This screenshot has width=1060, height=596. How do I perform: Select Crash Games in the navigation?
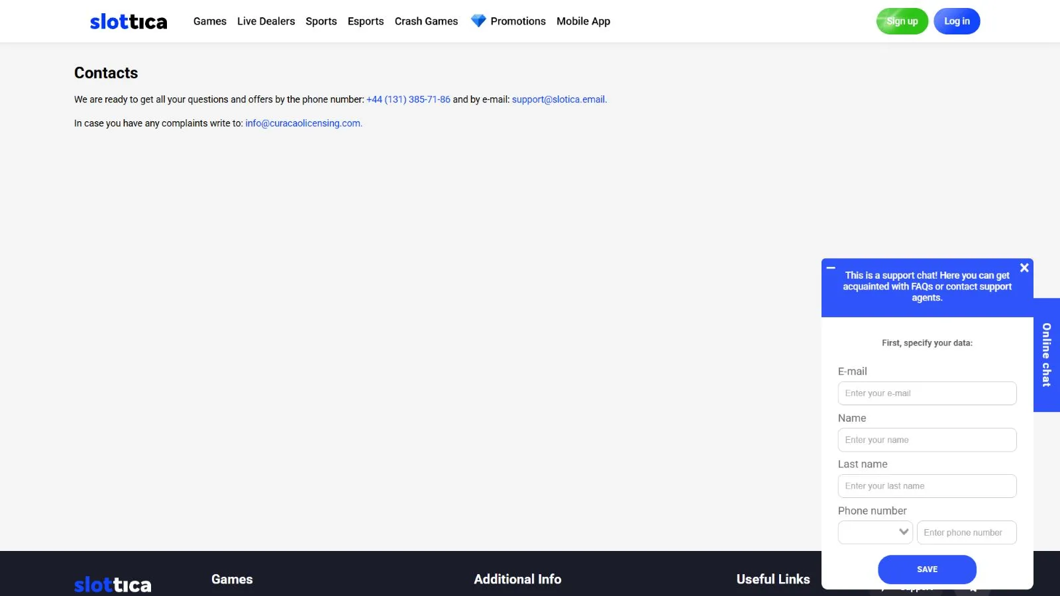[426, 21]
